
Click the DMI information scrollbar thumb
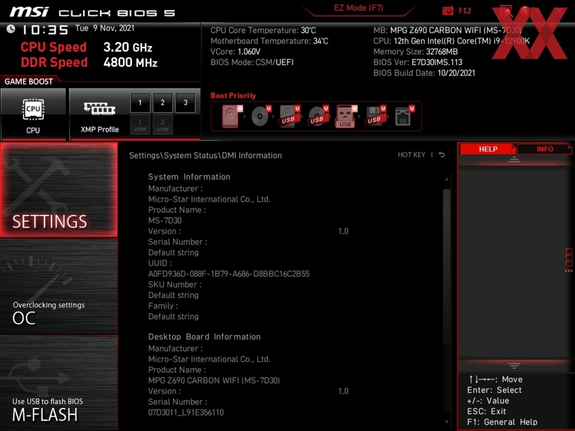click(x=446, y=267)
